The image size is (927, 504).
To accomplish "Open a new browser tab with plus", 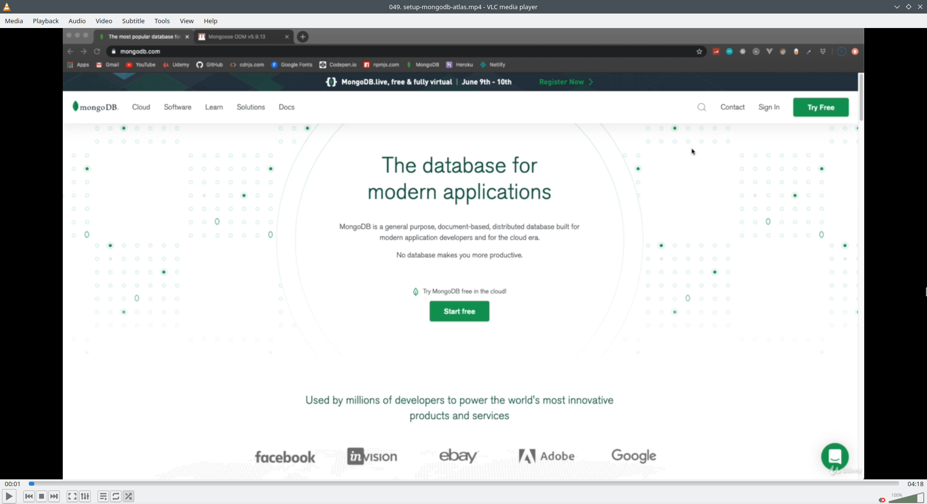I will click(x=303, y=37).
